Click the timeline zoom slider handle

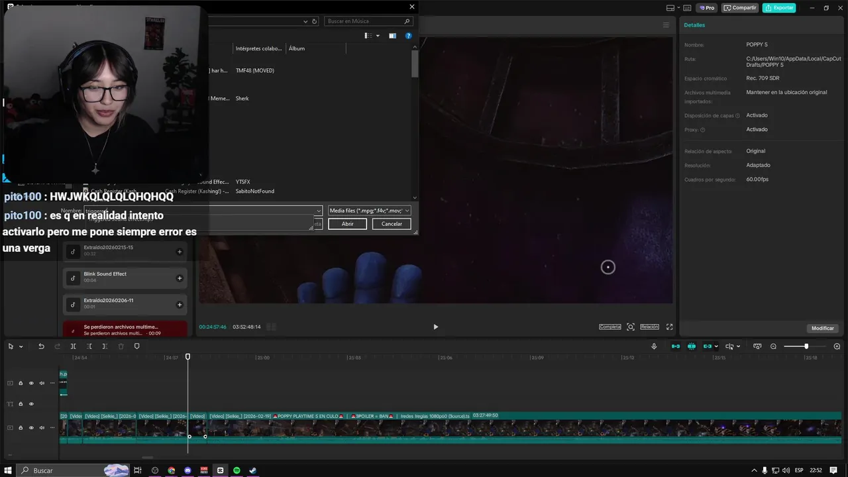point(806,346)
